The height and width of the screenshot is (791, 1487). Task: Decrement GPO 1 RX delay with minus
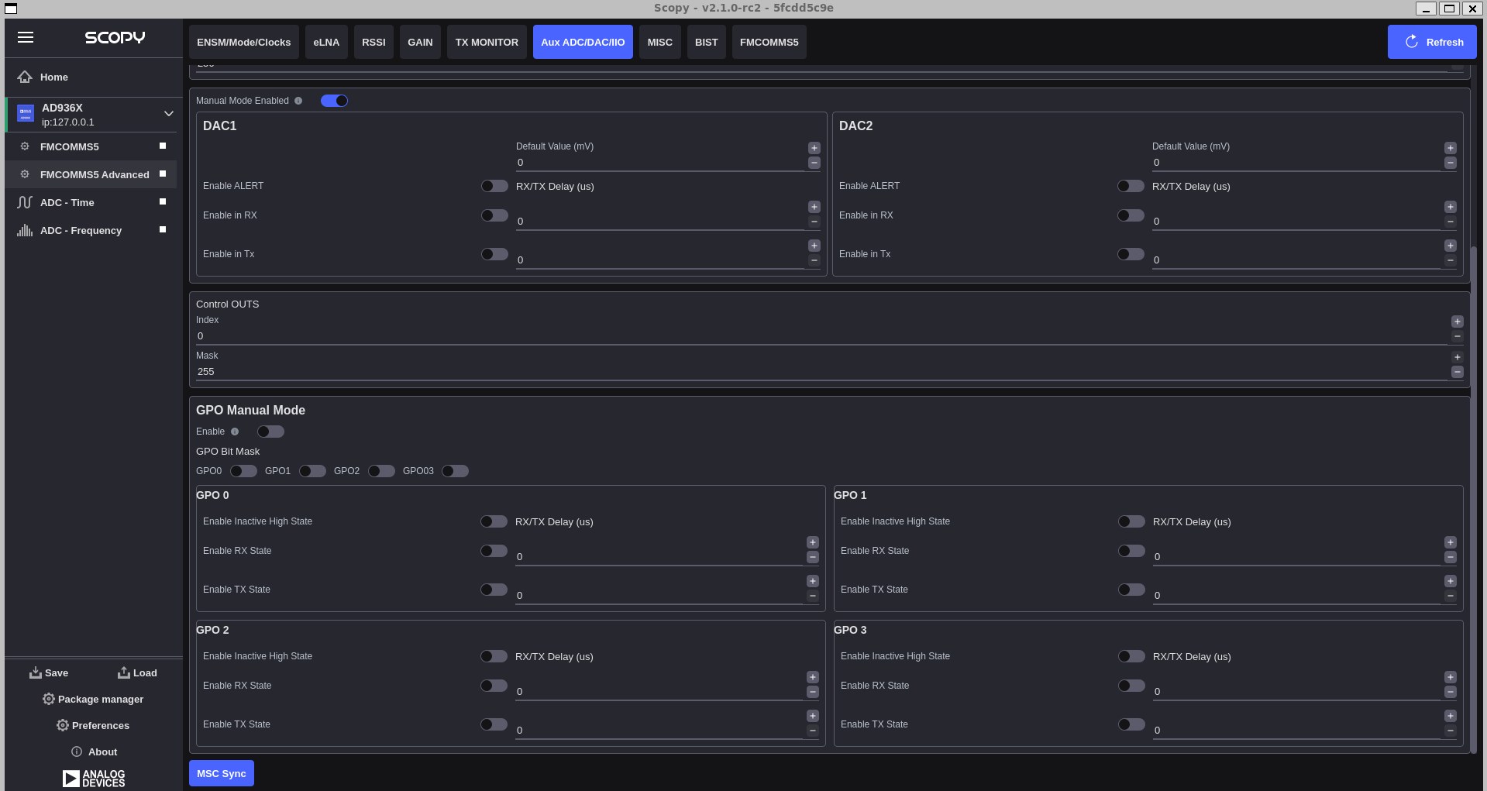point(1451,557)
